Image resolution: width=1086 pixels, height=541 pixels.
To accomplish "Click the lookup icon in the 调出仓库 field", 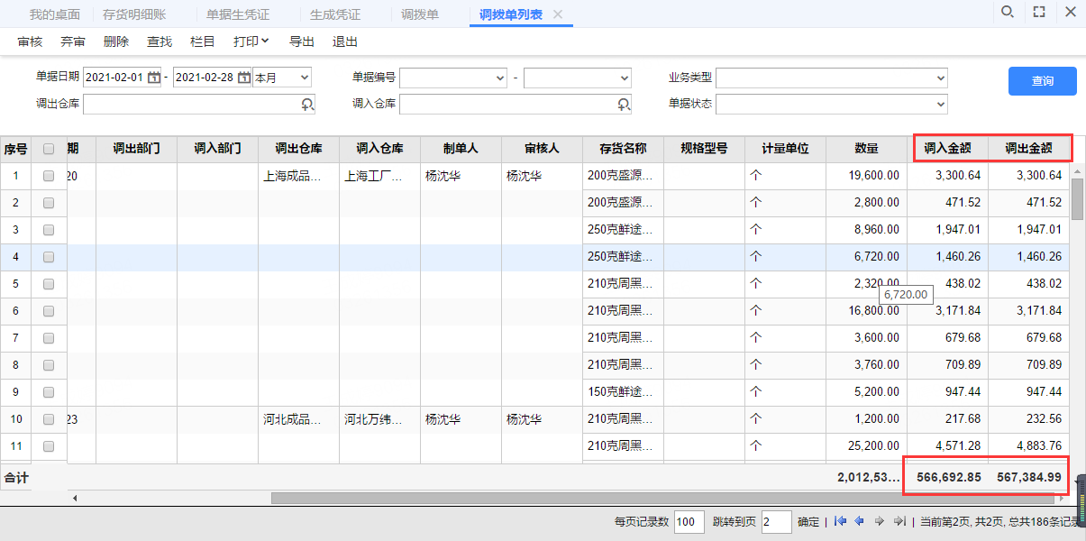I will click(x=308, y=105).
